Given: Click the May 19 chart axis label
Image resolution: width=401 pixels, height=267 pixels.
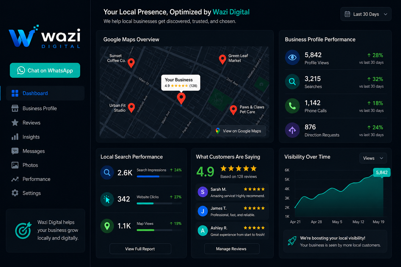Looking at the screenshot, I should (x=378, y=222).
